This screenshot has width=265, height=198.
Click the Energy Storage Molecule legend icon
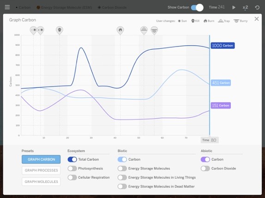pos(38,7)
